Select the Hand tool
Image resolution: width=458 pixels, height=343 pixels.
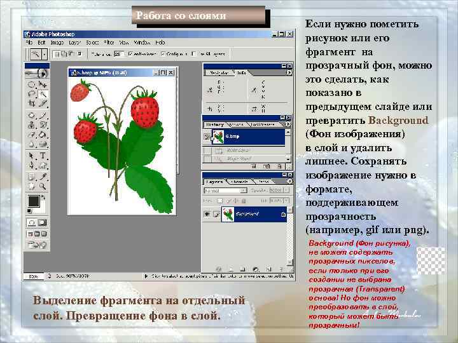tap(31, 186)
